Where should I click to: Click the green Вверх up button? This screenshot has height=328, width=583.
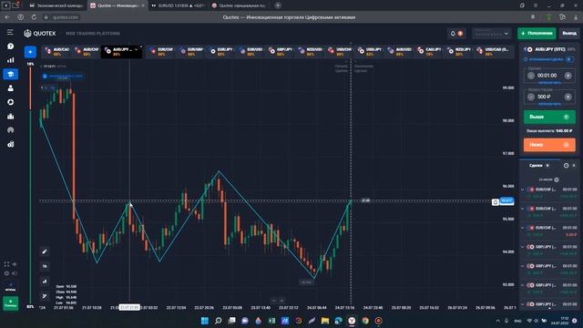point(549,118)
